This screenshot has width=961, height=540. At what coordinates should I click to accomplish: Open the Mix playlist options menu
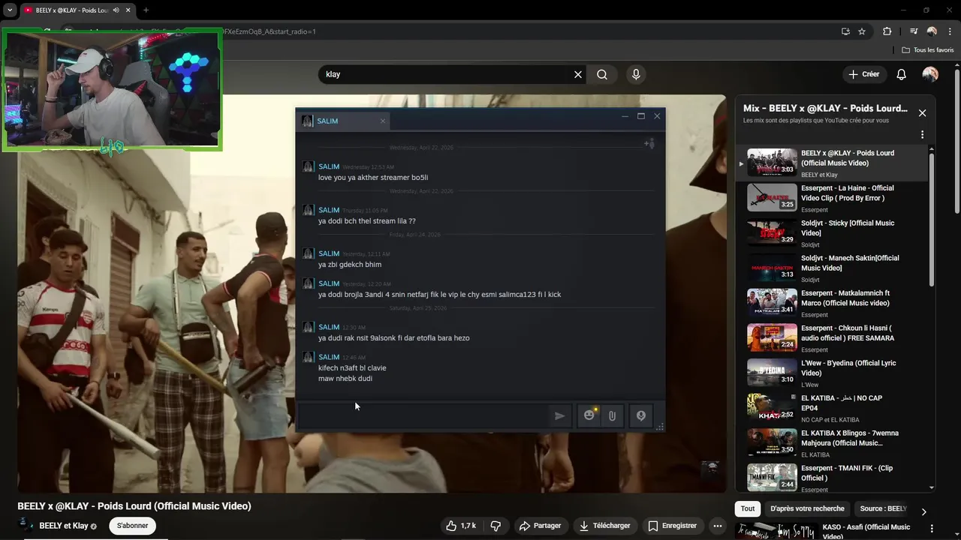[x=922, y=135]
